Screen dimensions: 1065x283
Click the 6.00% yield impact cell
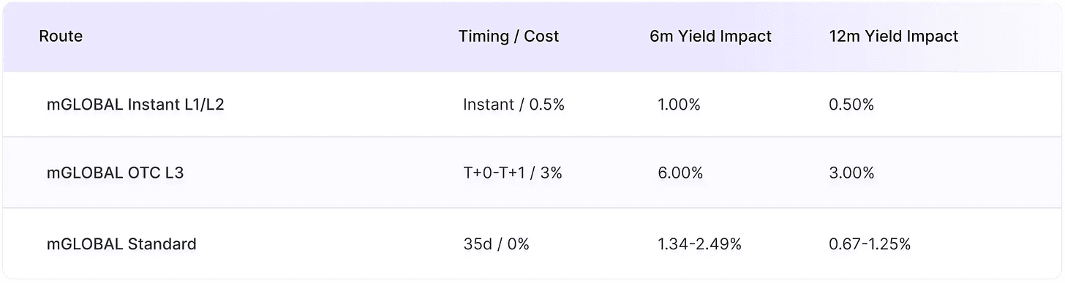click(x=680, y=173)
